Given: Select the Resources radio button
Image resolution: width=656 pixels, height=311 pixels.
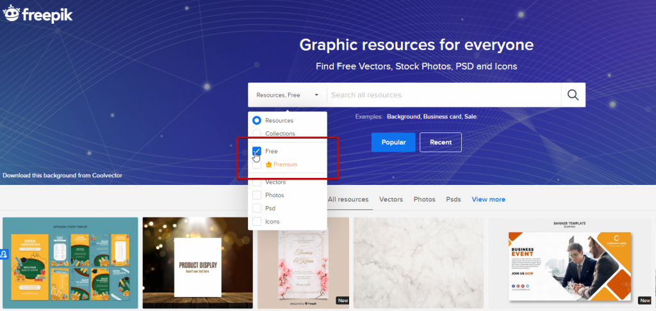Looking at the screenshot, I should click(x=257, y=120).
